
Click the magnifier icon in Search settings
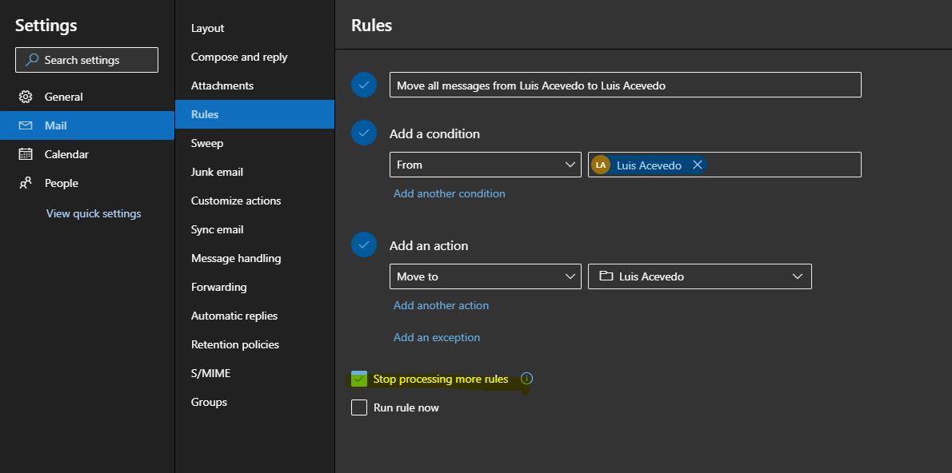pyautogui.click(x=32, y=60)
